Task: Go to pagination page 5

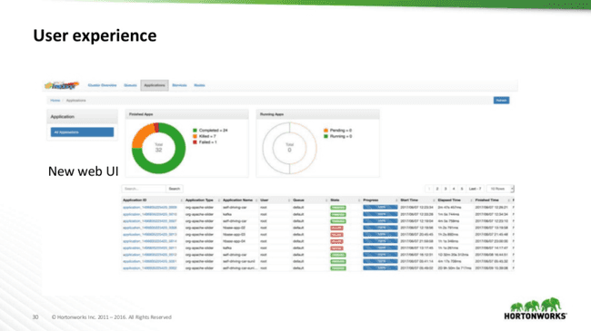Action: 462,189
